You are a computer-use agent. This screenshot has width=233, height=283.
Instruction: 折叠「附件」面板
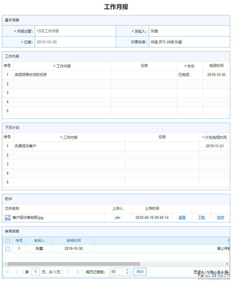point(9,199)
